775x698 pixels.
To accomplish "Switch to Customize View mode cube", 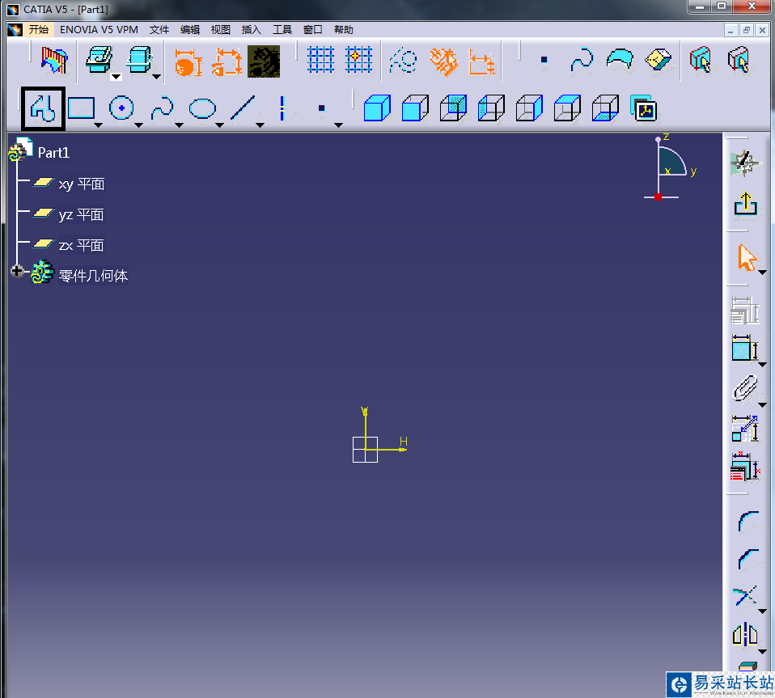I will point(605,108).
